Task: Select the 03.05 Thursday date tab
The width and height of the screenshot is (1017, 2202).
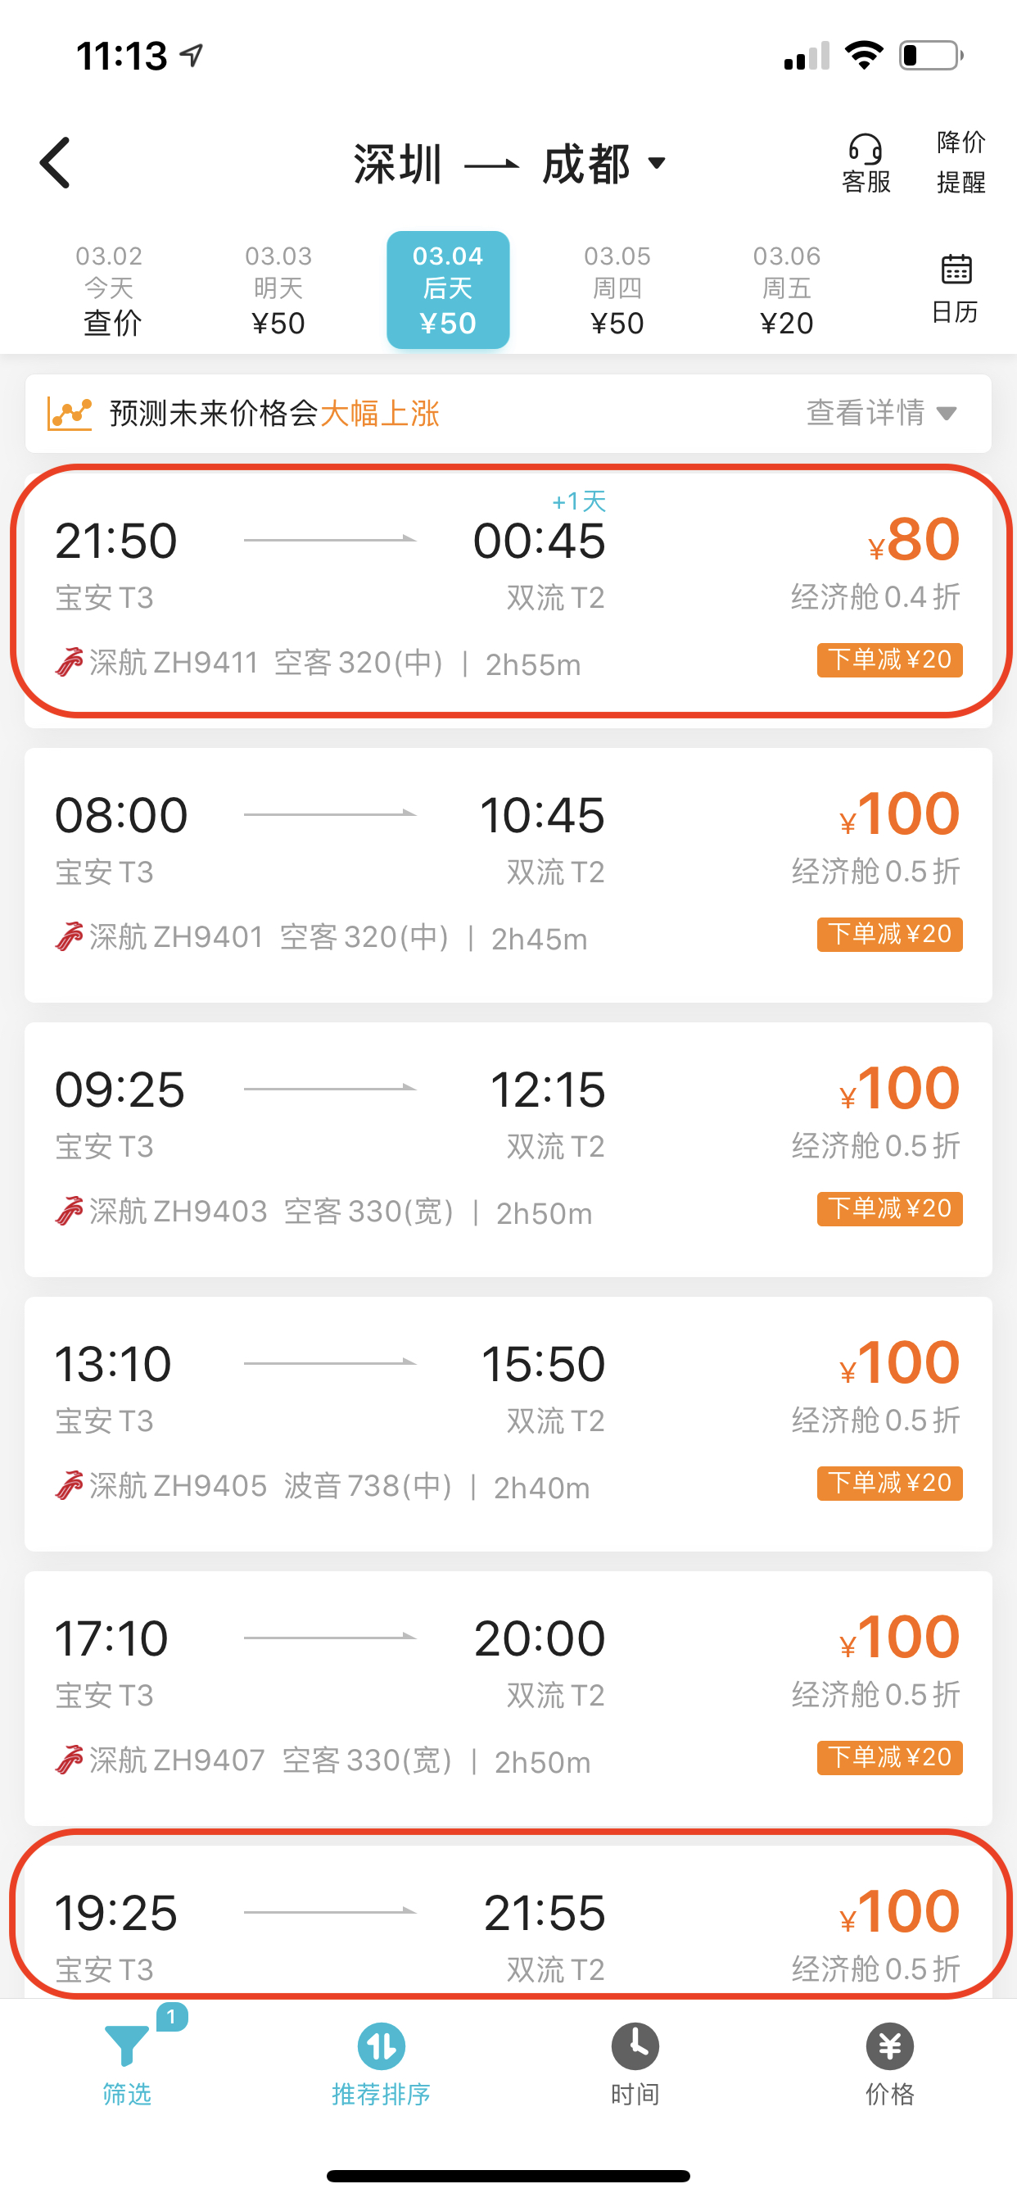Action: coord(617,289)
